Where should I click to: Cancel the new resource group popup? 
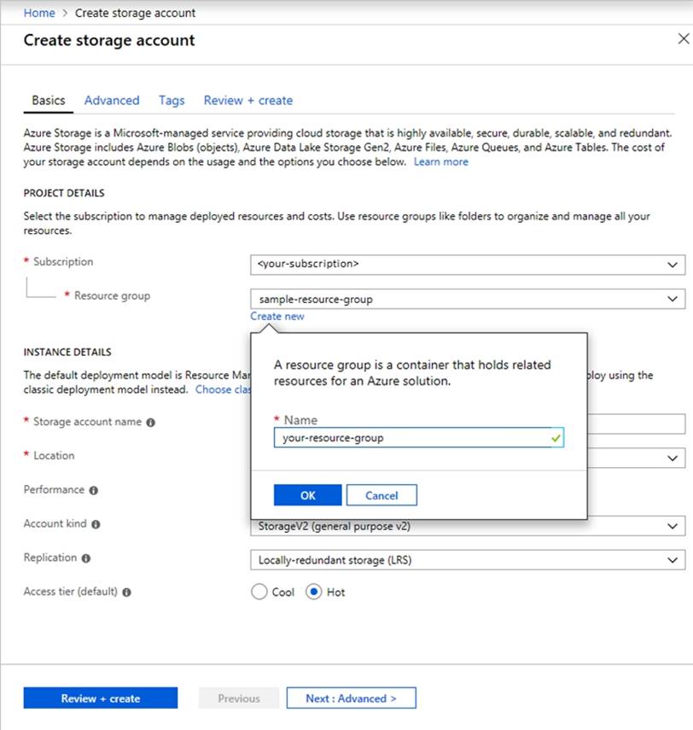point(381,495)
